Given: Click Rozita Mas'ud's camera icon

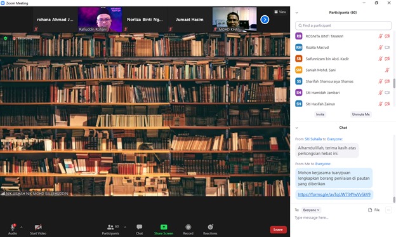Looking at the screenshot, I should [x=387, y=47].
